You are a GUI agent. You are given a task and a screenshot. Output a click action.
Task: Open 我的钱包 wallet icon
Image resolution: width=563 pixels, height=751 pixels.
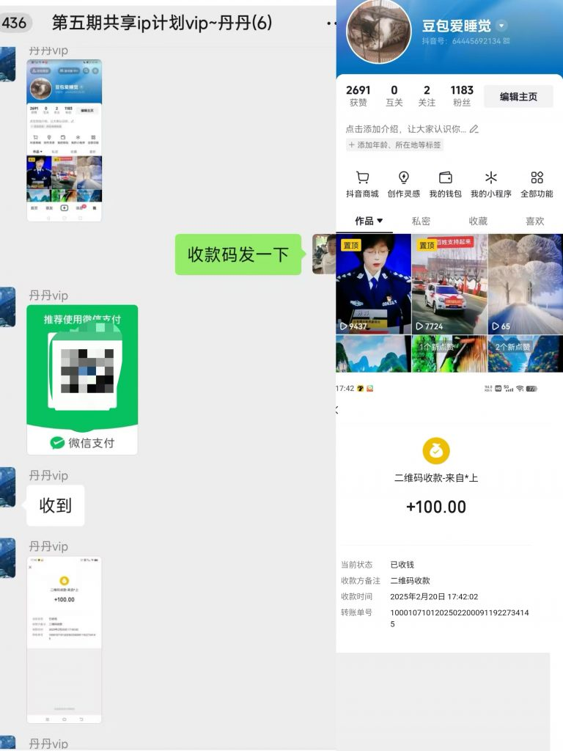pyautogui.click(x=445, y=177)
